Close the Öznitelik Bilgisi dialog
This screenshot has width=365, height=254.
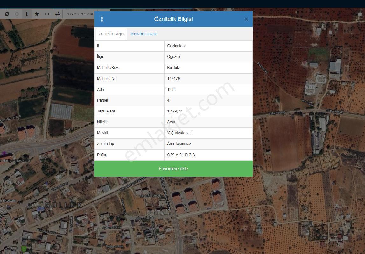pos(246,19)
